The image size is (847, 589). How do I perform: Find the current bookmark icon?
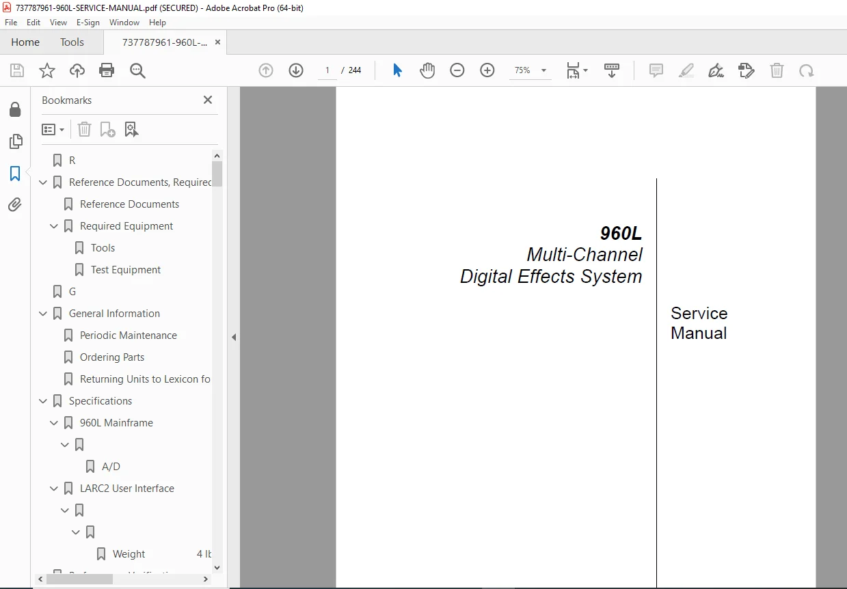pos(132,129)
